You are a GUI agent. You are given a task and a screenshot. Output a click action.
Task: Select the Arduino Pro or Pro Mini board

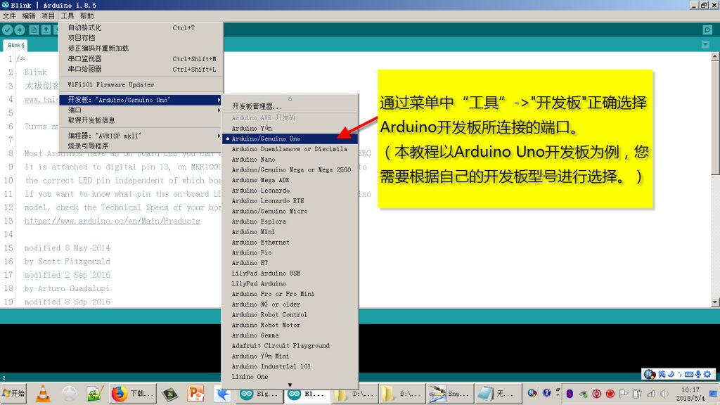pyautogui.click(x=290, y=294)
